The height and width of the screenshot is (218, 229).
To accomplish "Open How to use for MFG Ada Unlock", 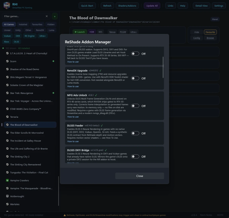I will coord(73,117).
